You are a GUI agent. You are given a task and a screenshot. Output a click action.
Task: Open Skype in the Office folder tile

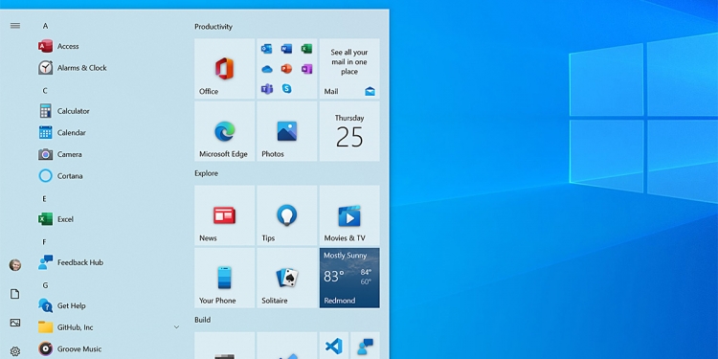pos(286,89)
